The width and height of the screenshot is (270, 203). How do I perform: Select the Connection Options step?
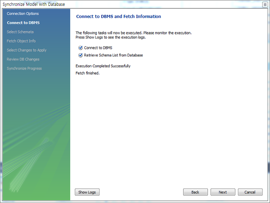23,14
